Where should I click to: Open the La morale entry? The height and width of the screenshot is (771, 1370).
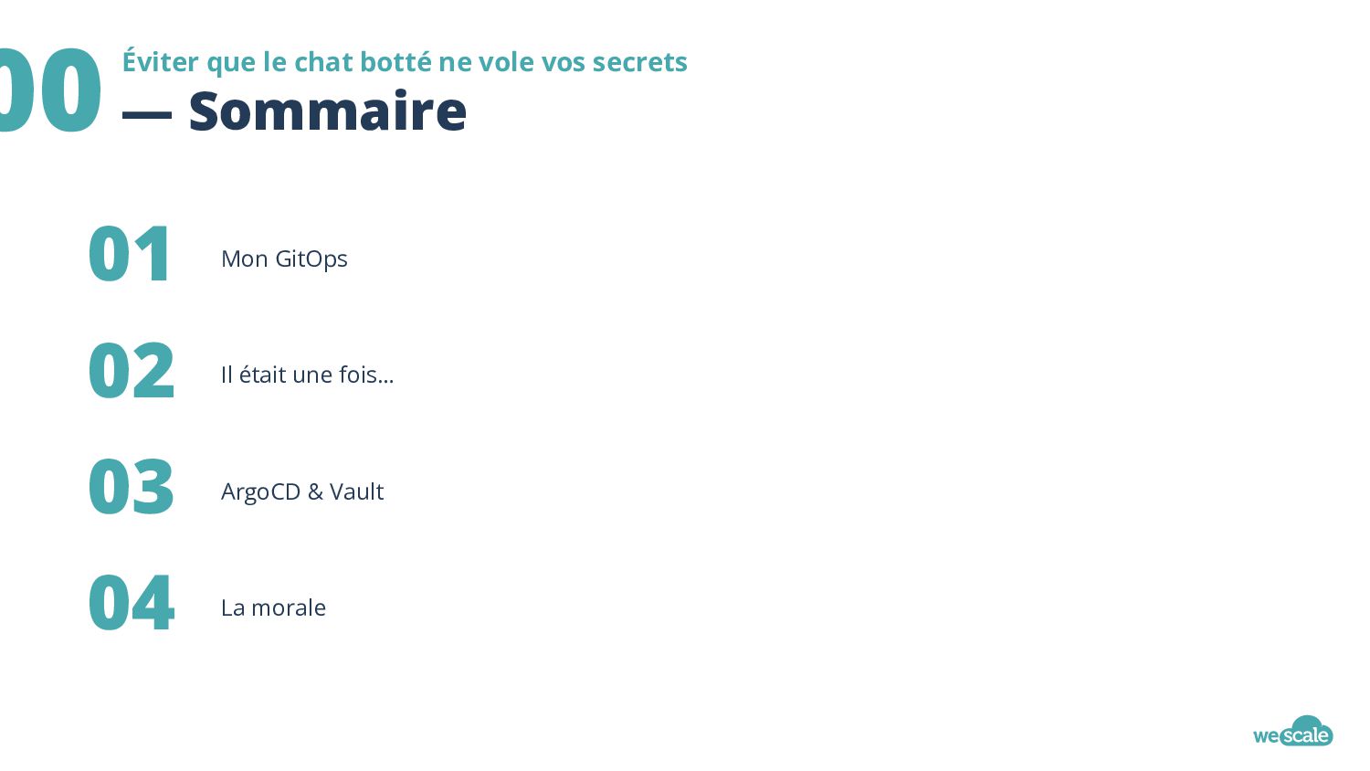[x=273, y=607]
